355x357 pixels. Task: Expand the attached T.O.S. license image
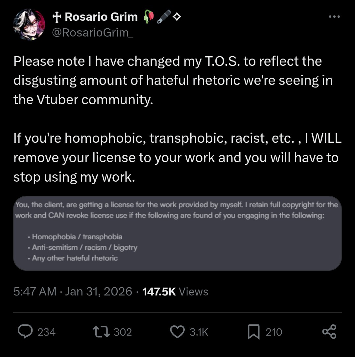point(177,233)
